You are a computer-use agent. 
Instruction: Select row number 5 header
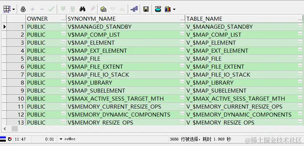pos(16,58)
